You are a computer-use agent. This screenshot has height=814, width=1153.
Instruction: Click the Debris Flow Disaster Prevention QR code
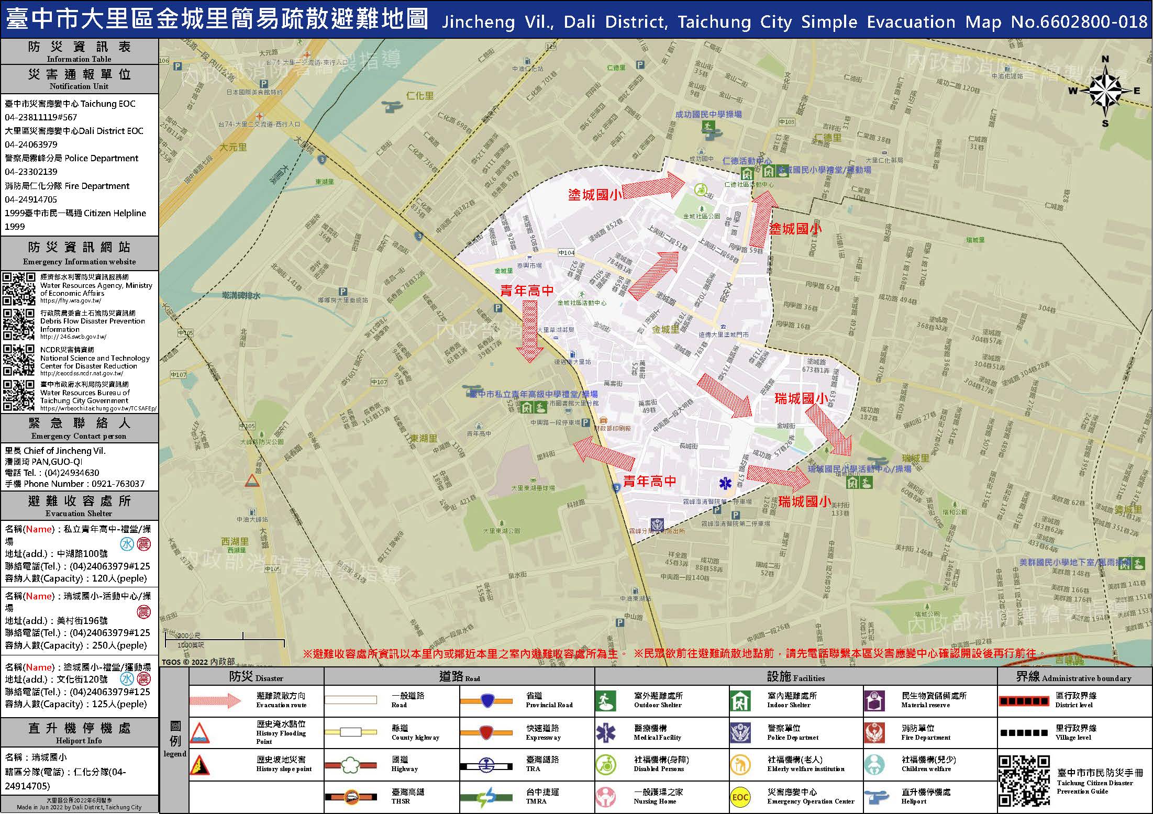pyautogui.click(x=19, y=324)
